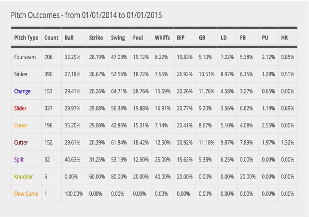The height and width of the screenshot is (217, 309).
Task: Click the Pitch Outcomes date range title
Action: [86, 15]
